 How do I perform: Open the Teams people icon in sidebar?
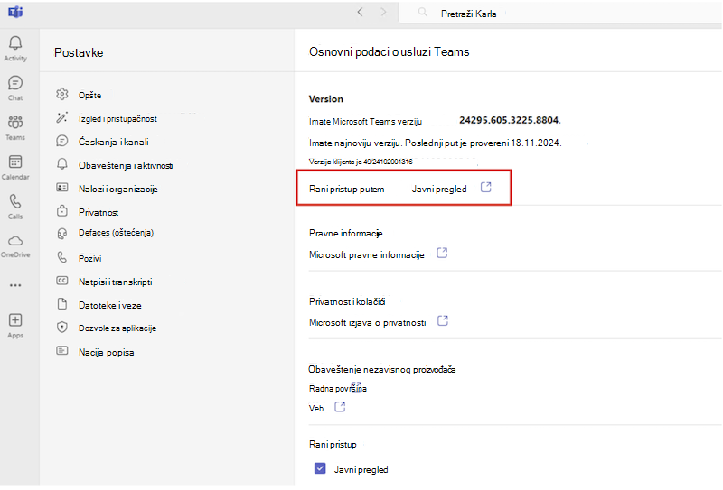(x=15, y=122)
